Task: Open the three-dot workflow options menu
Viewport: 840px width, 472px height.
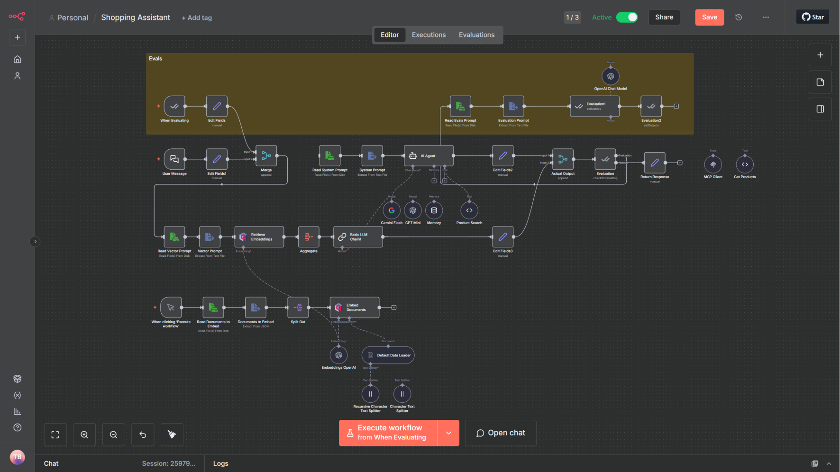Action: click(x=766, y=18)
